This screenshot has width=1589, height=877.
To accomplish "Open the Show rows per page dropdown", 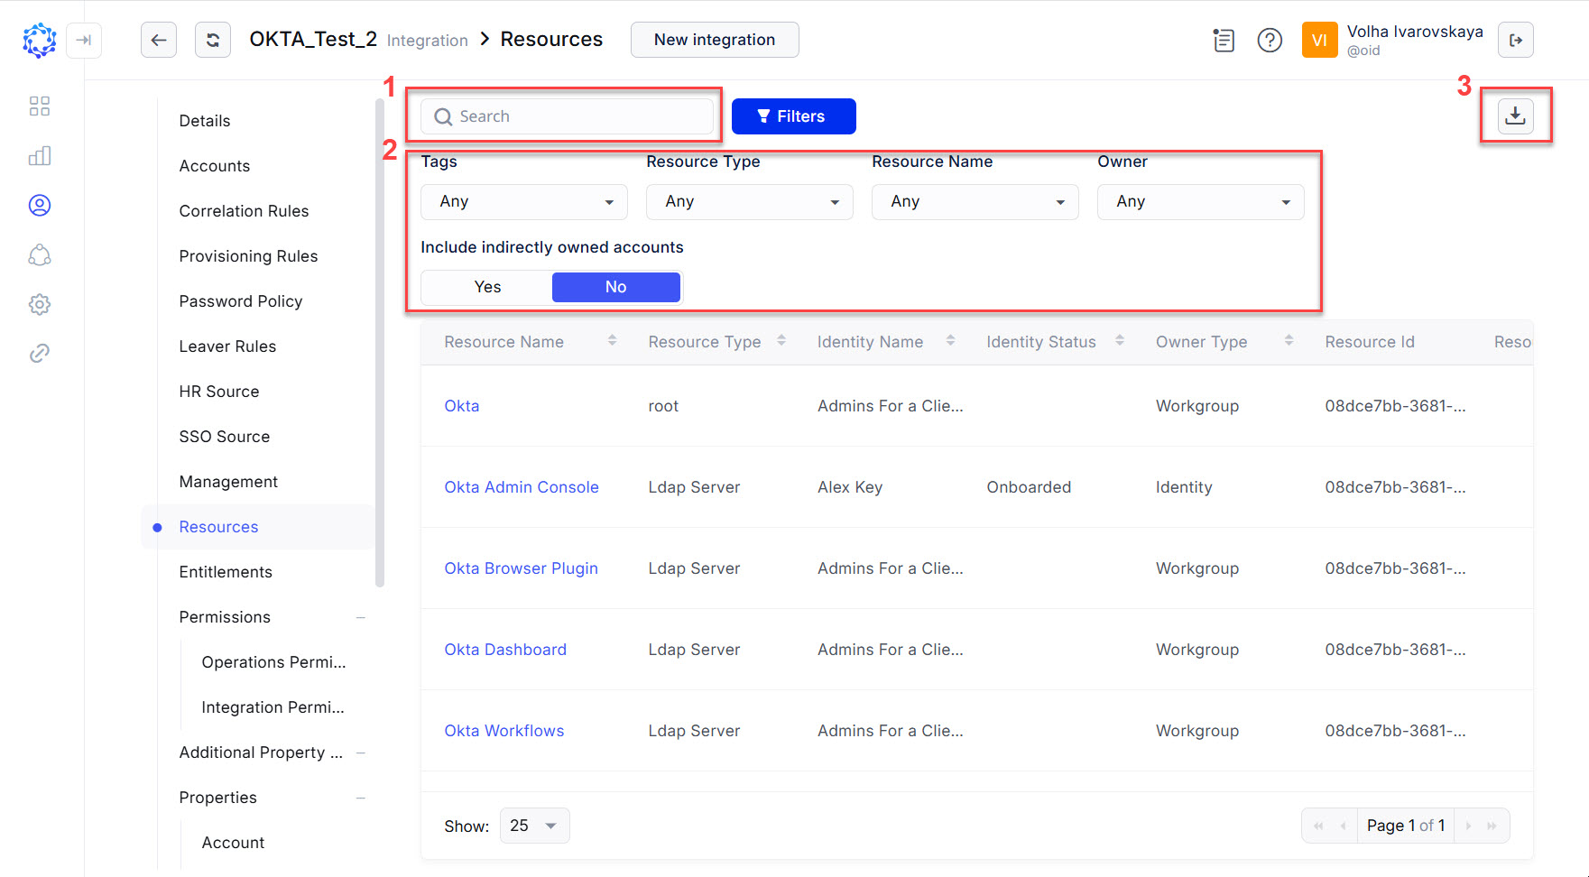I will (534, 826).
